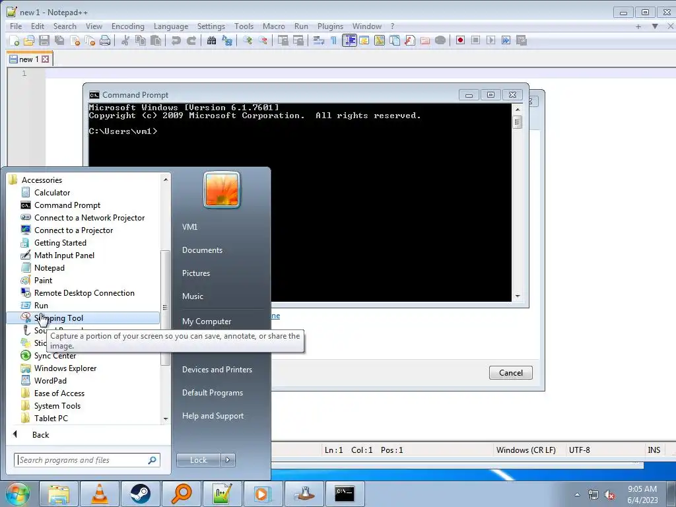Click Start menu list scroll-down arrow
Viewport: 676px width, 507px height.
click(166, 419)
